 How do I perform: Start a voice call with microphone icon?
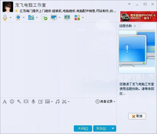tap(5, 18)
